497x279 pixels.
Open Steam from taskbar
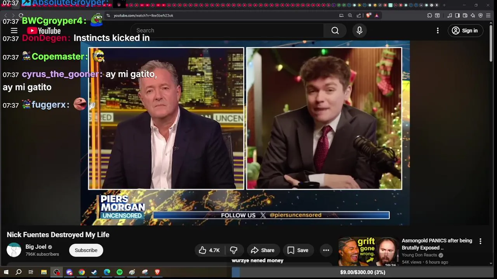94,272
